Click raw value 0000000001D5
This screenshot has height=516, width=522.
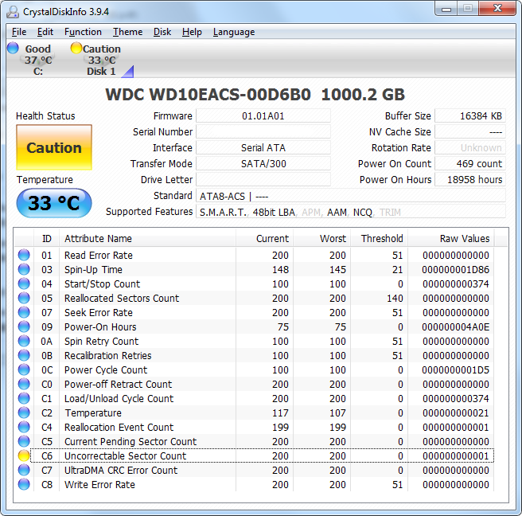coord(455,370)
